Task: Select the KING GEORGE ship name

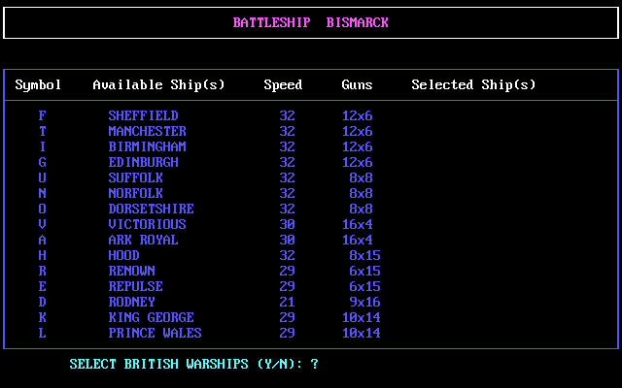Action: [152, 317]
